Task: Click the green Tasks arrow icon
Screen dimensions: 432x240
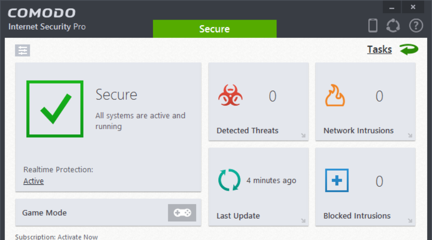Action: pos(409,49)
